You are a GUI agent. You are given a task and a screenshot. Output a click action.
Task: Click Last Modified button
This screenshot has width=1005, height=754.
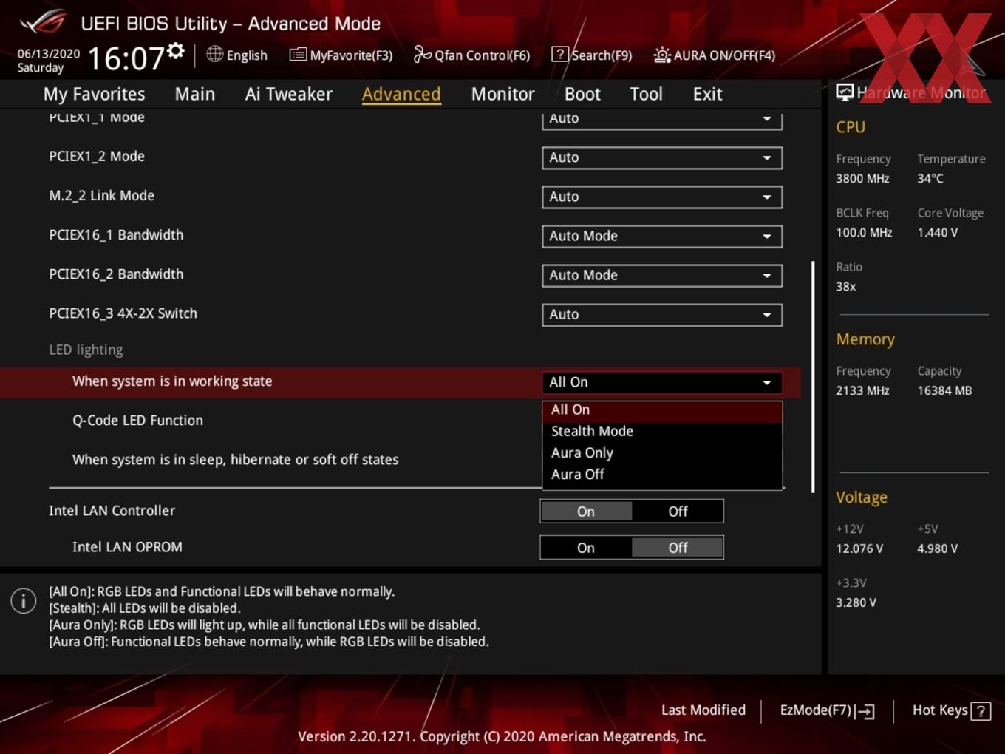(x=703, y=710)
